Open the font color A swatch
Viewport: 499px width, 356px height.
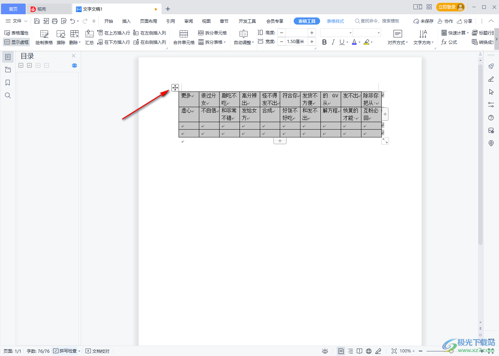pos(354,42)
